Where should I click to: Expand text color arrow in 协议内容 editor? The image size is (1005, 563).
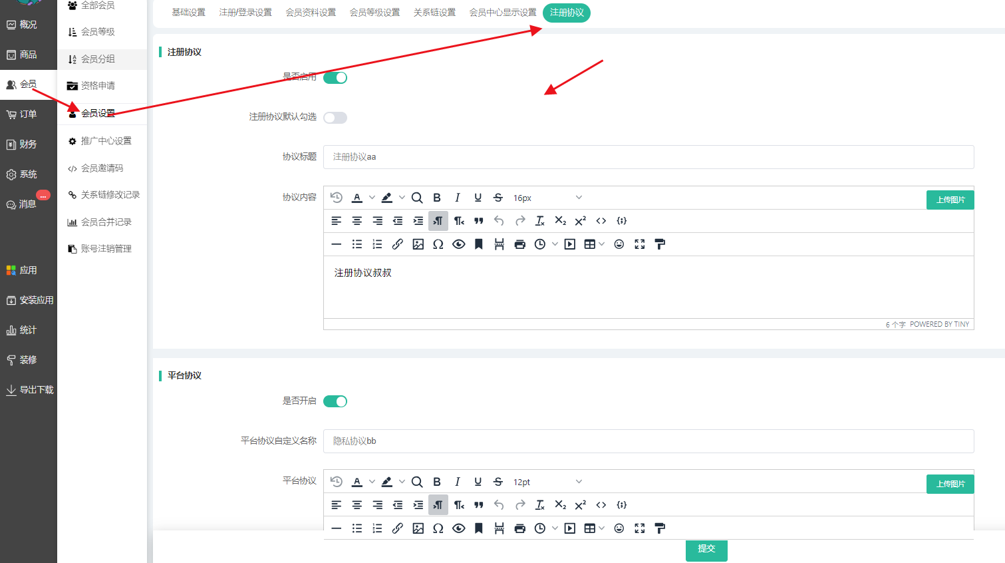pos(372,198)
